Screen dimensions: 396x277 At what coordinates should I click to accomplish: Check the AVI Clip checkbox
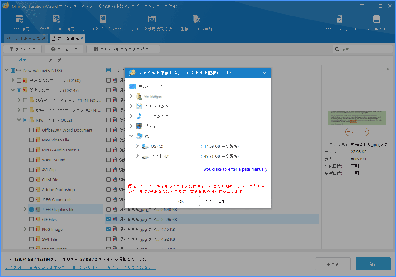[31, 170]
